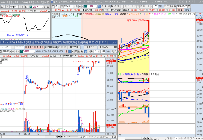The height and width of the screenshot is (140, 203).
Task: Open speaker dropdown arrow in main chart toolbar
Action: [x=82, y=6]
